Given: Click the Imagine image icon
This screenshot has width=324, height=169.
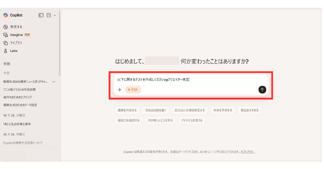Looking at the screenshot, I should [x=6, y=35].
